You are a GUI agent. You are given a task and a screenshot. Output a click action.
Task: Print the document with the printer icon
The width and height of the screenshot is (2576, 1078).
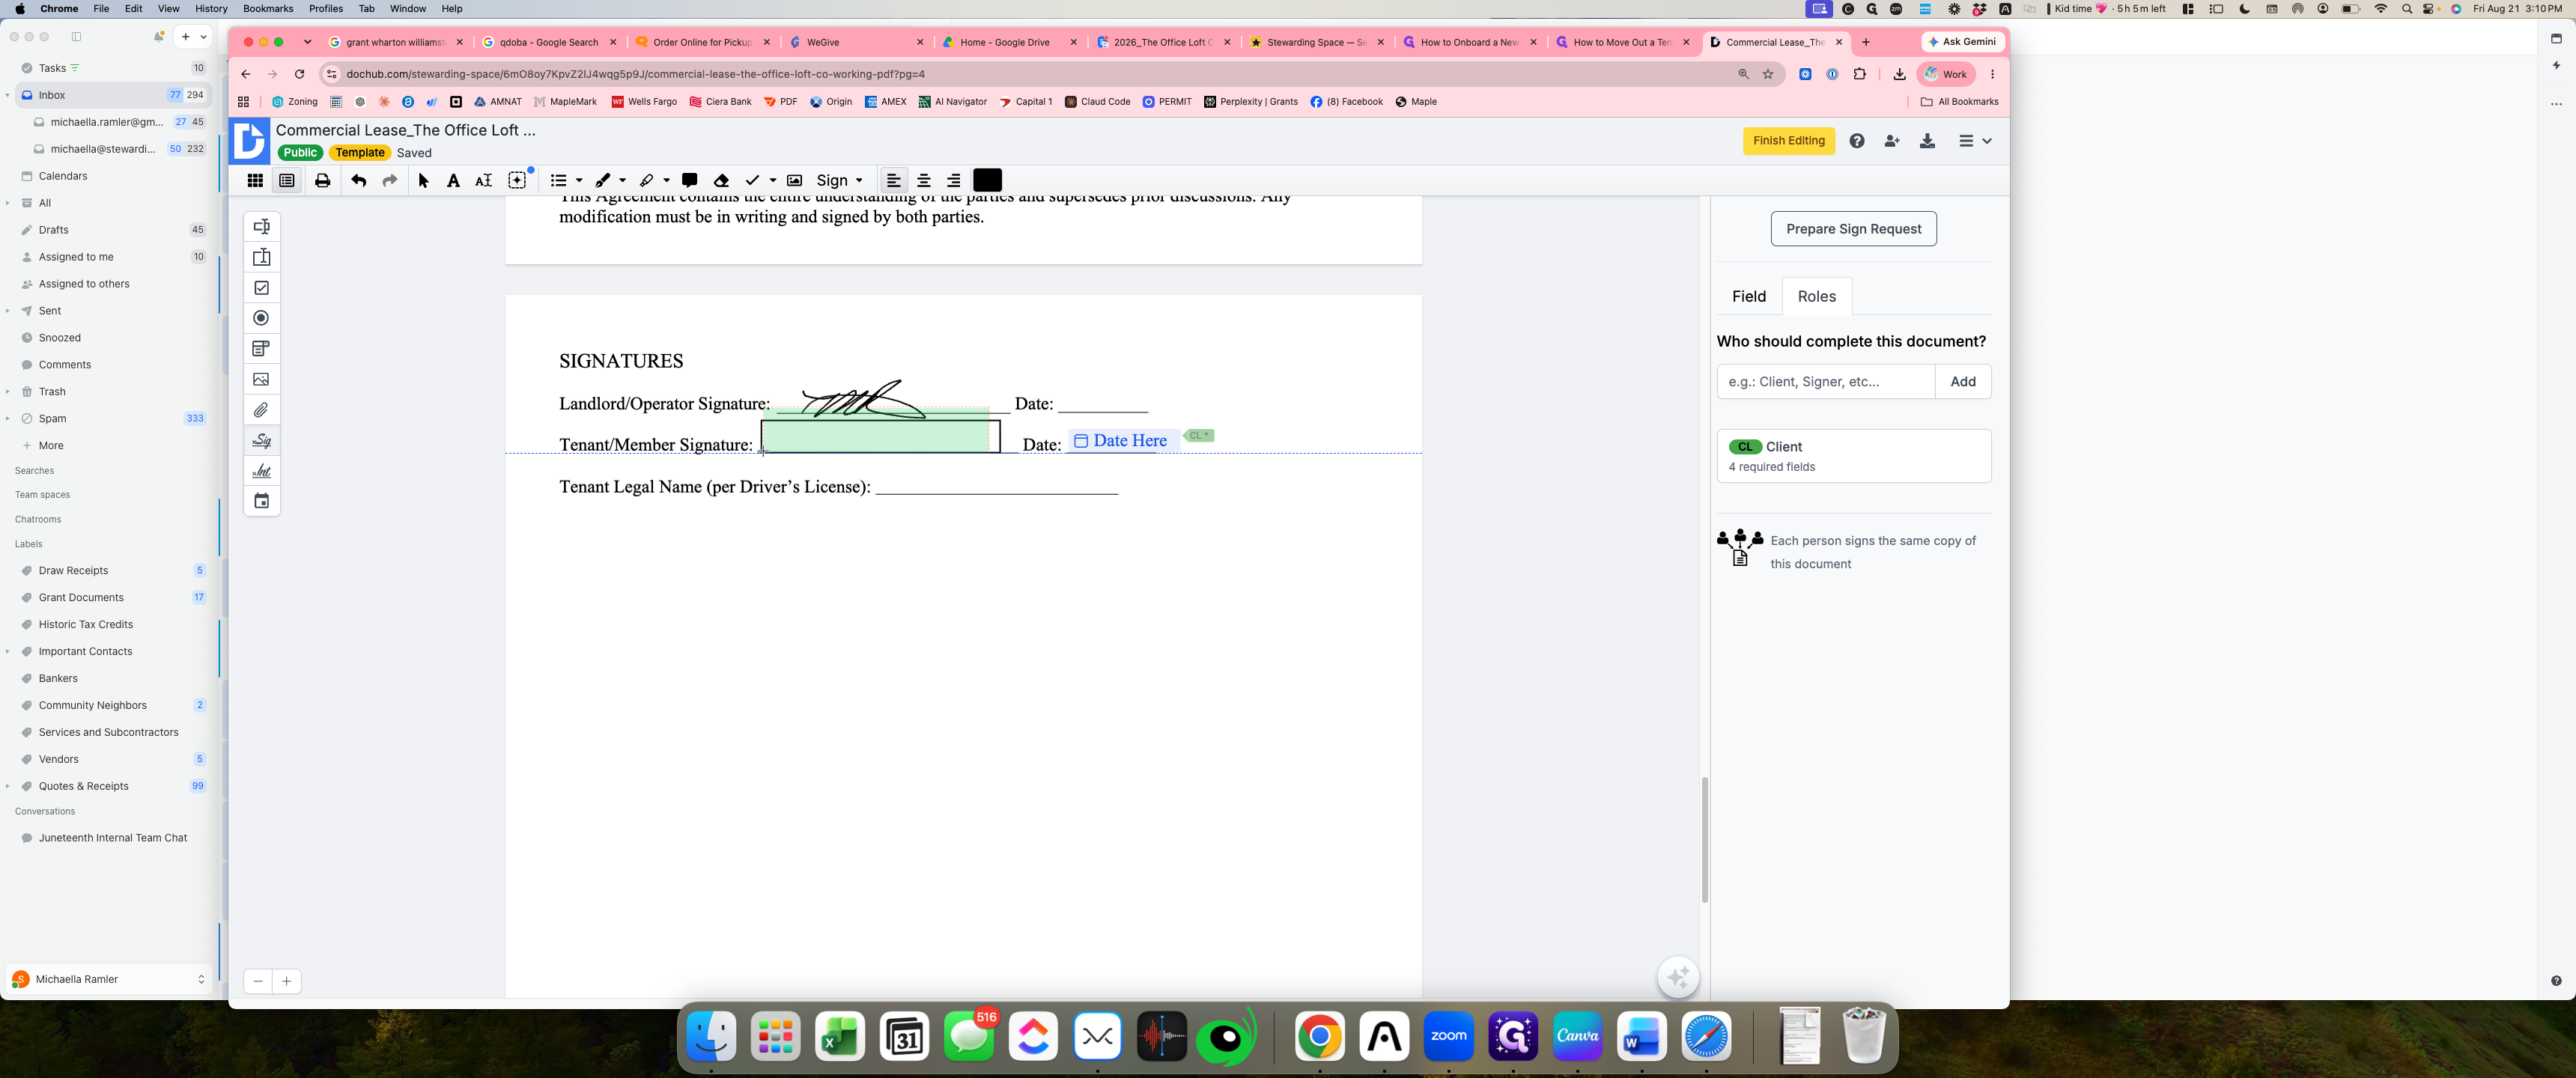tap(322, 180)
